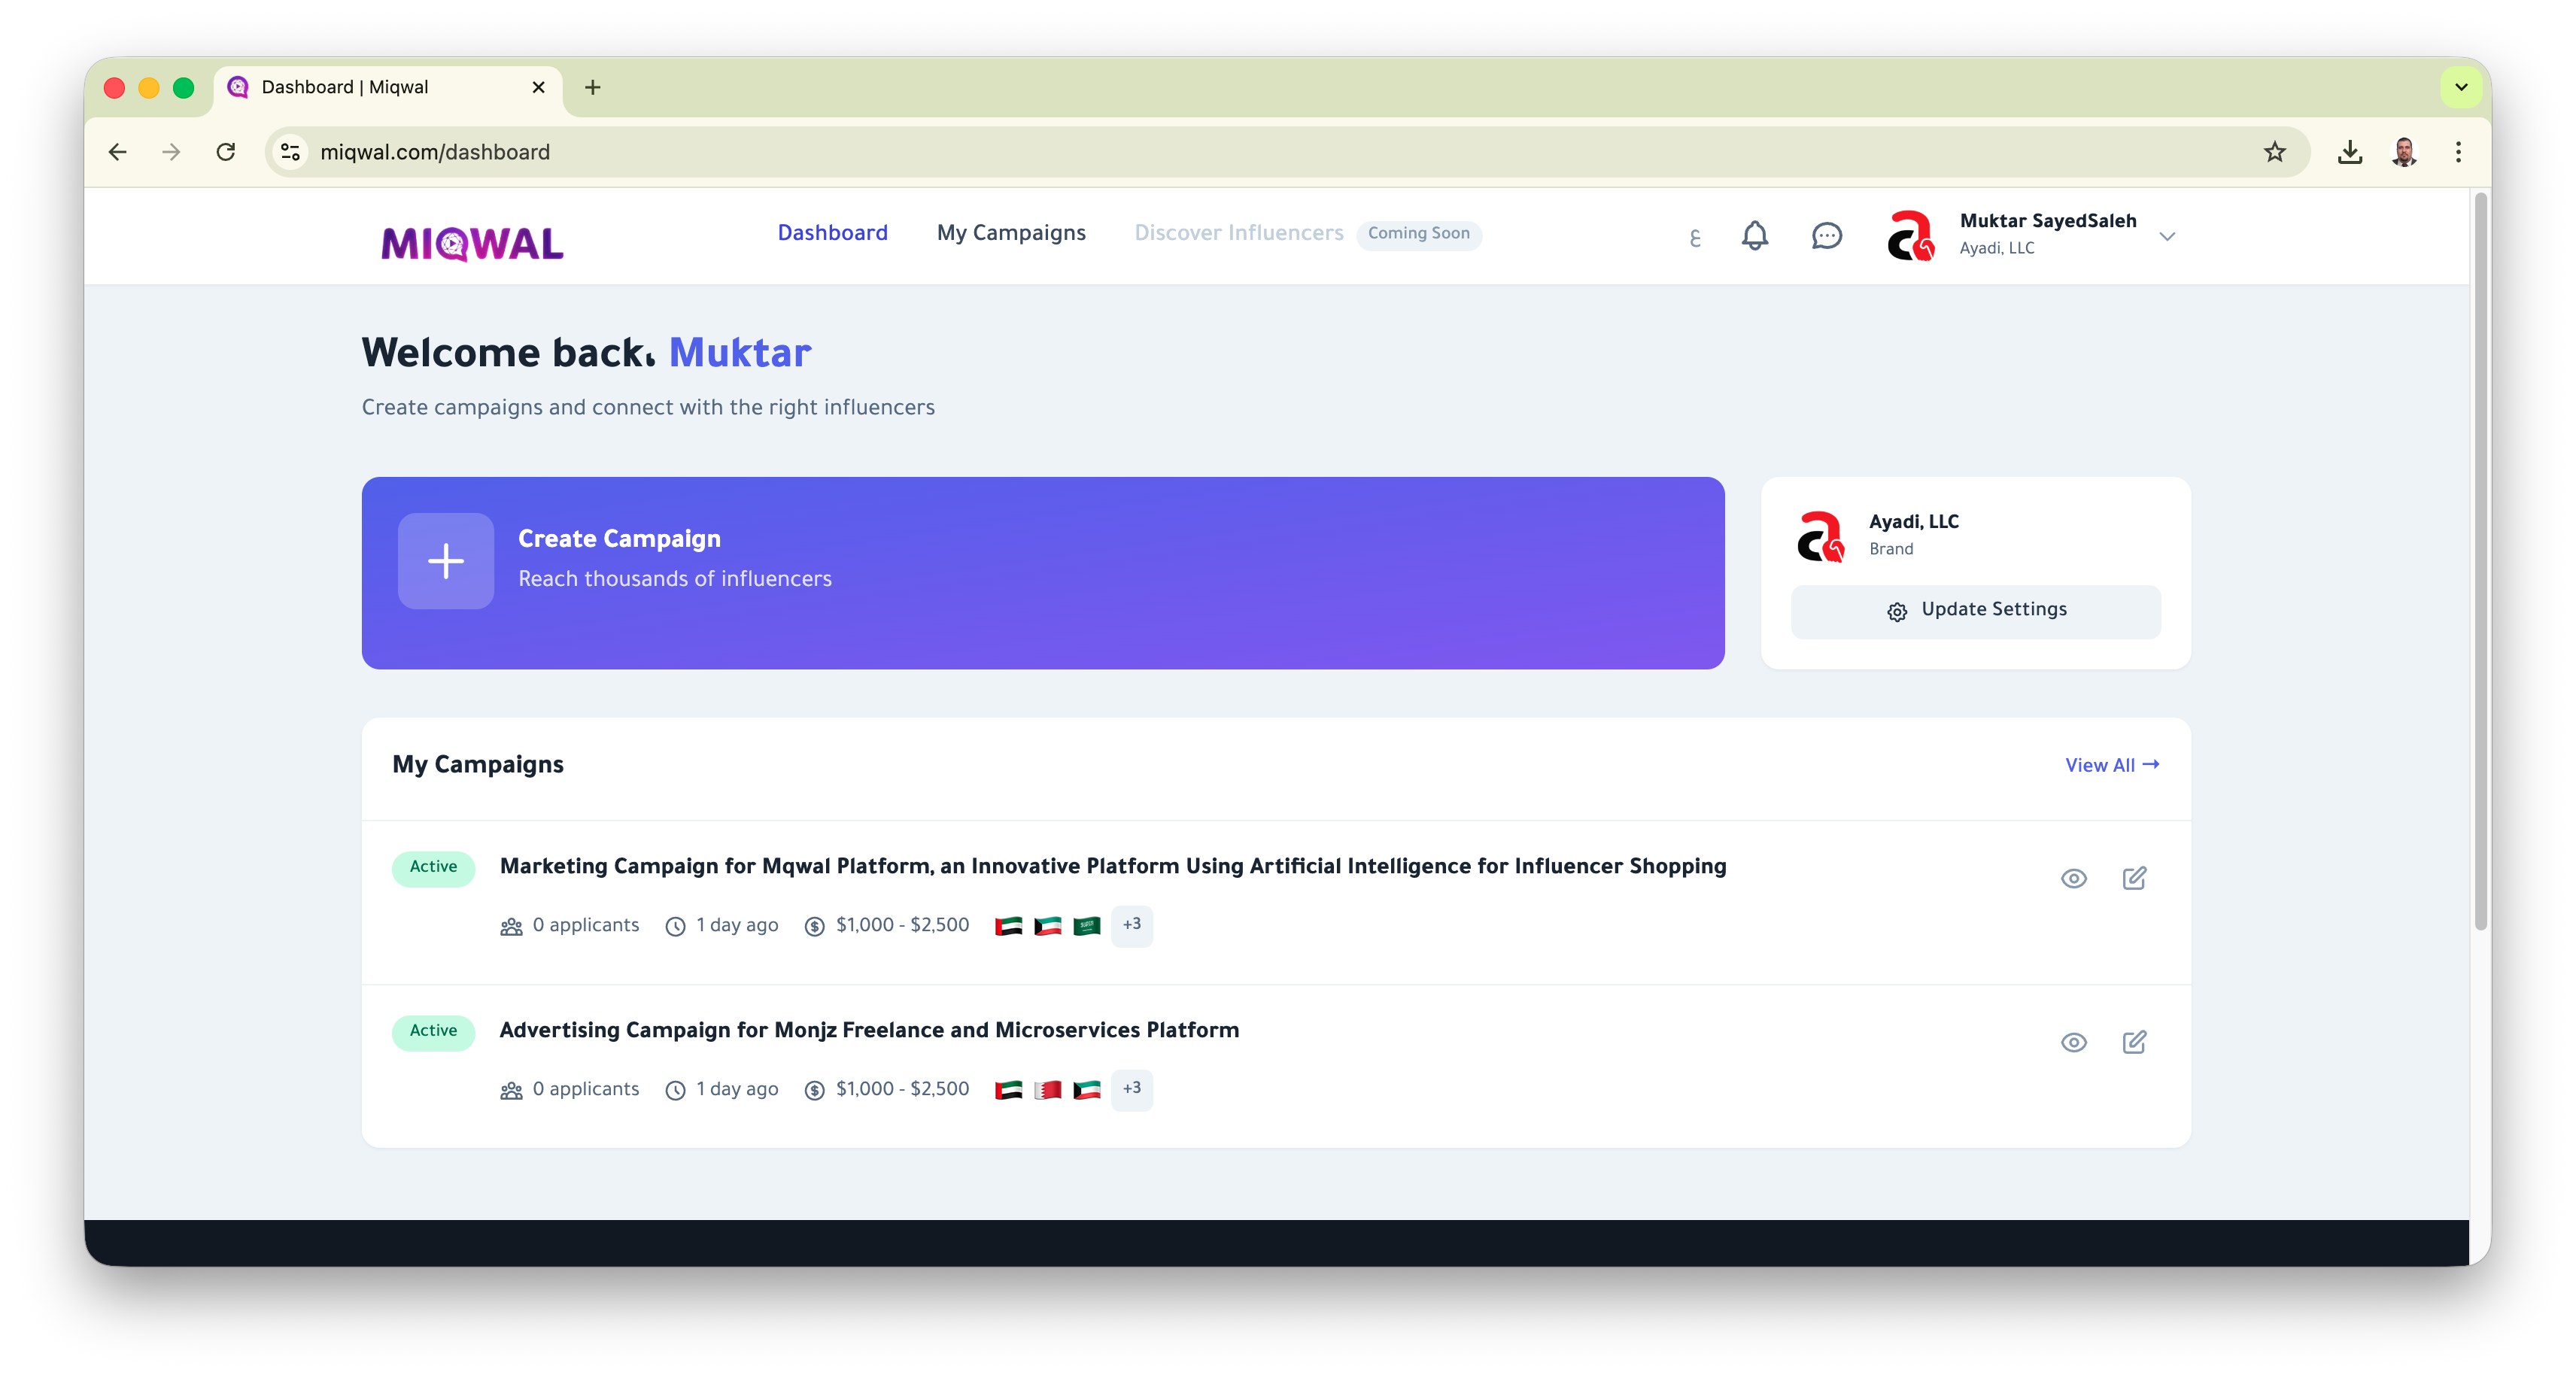Image resolution: width=2576 pixels, height=1378 pixels.
Task: Open View All campaigns link
Action: tap(2112, 765)
